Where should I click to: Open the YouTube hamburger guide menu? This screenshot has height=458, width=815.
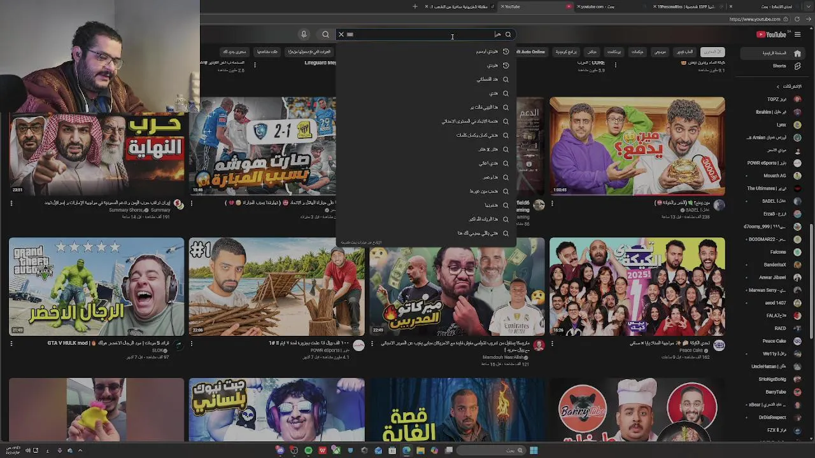tap(797, 34)
